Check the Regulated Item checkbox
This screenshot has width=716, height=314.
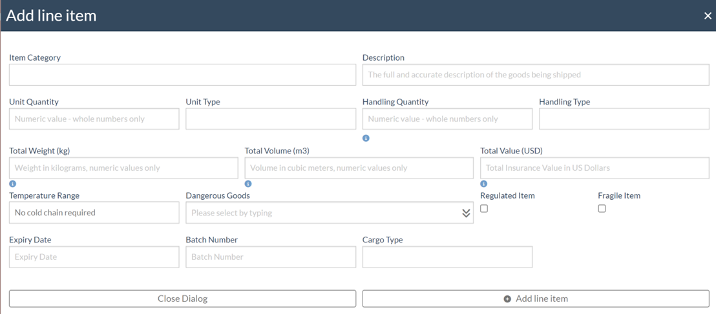[x=484, y=209]
